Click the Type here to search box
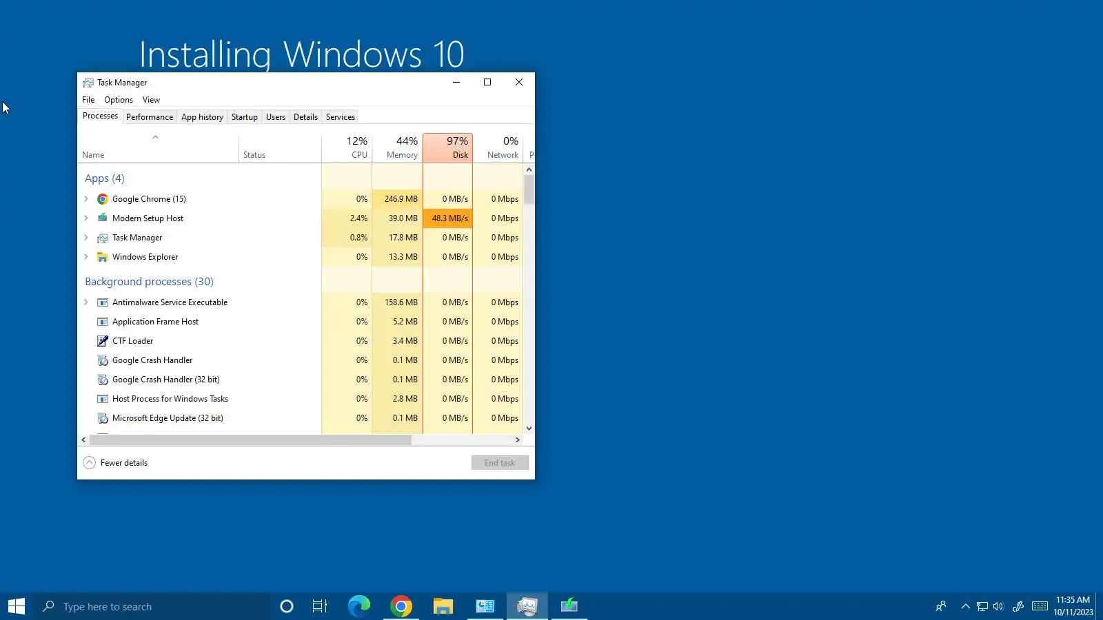The image size is (1103, 620). click(x=152, y=606)
